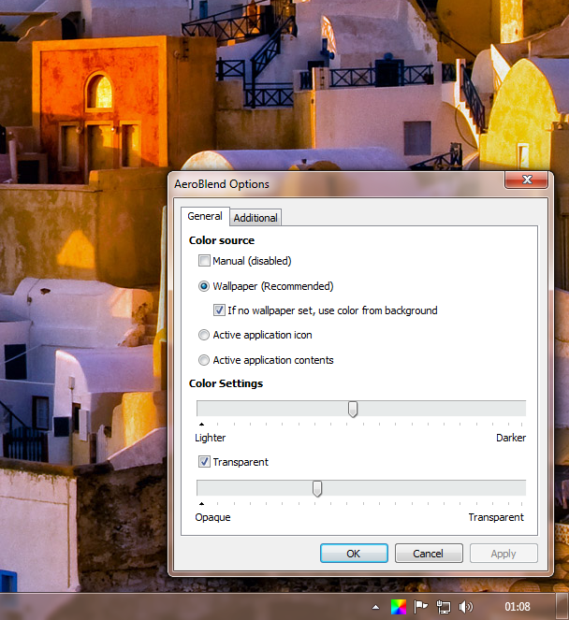569x620 pixels.
Task: Uncheck 'If no wallpaper set' option
Action: 219,310
